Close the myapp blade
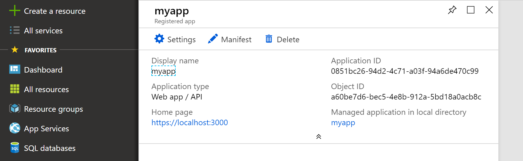523x161 pixels. pyautogui.click(x=489, y=10)
